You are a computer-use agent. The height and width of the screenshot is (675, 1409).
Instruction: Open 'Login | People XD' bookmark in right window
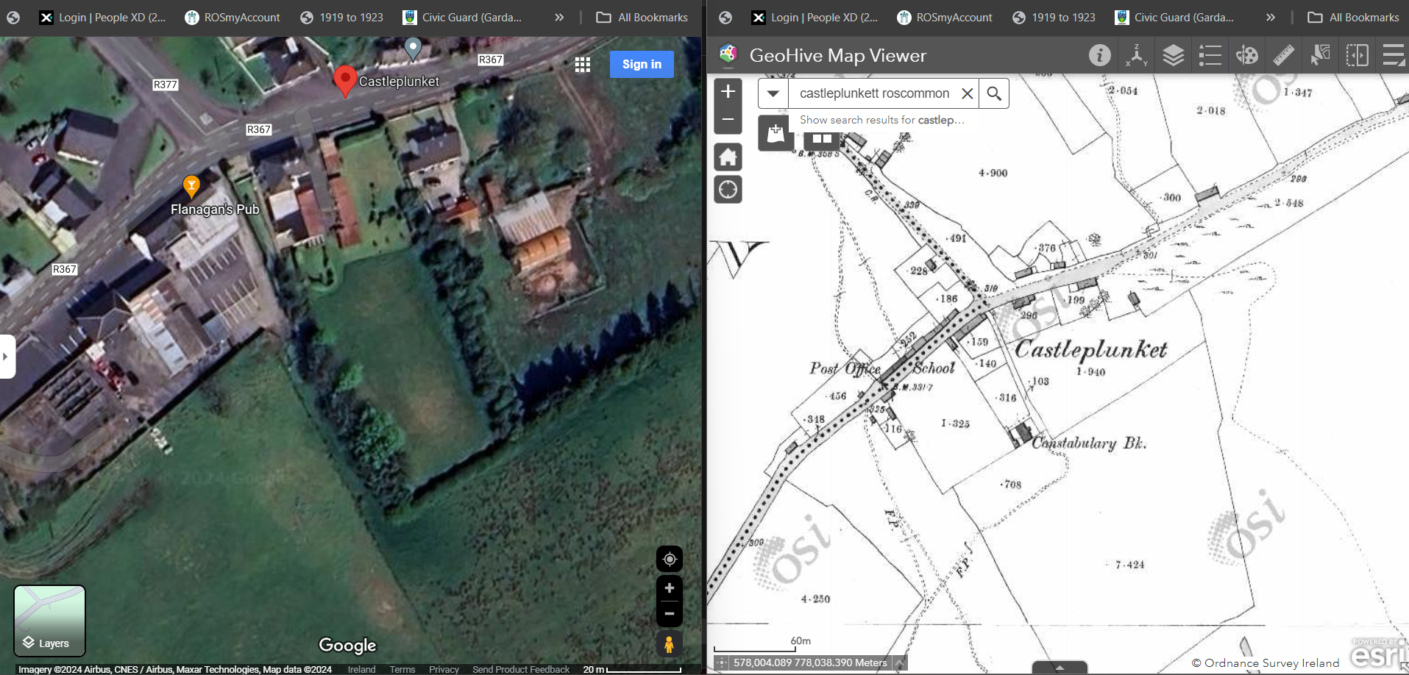pyautogui.click(x=814, y=18)
